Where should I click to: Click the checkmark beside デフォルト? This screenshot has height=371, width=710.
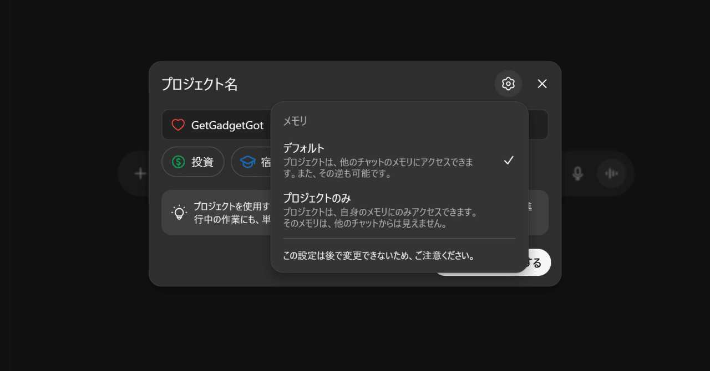pyautogui.click(x=509, y=161)
